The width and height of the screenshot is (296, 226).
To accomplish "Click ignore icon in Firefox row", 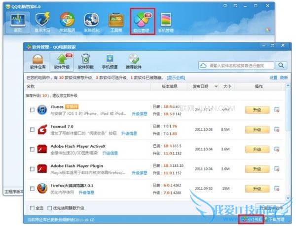I will [277, 189].
